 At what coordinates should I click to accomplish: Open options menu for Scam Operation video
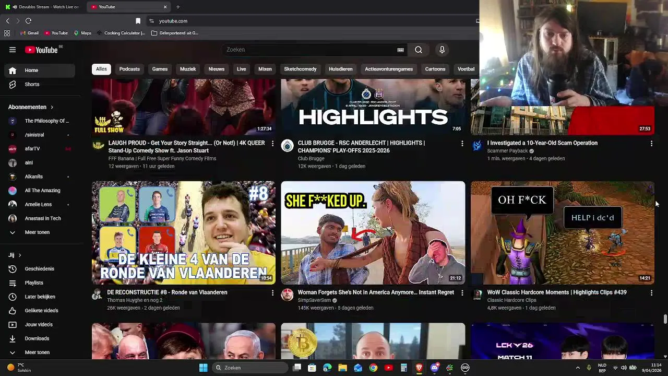(651, 143)
